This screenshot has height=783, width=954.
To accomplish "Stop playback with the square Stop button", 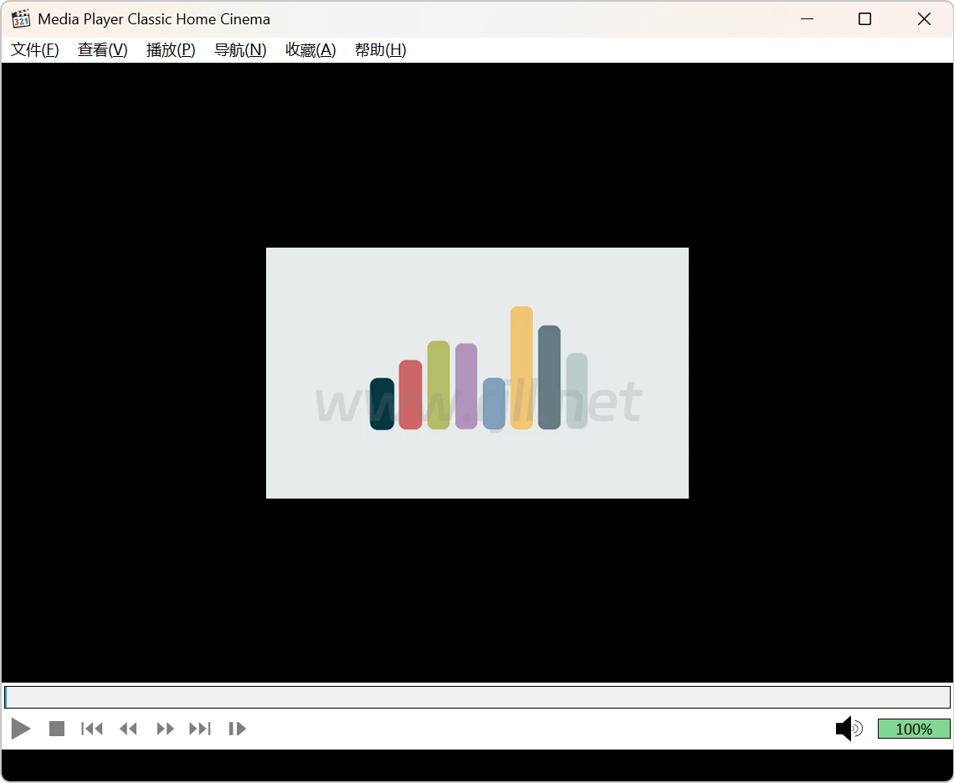I will click(x=57, y=729).
